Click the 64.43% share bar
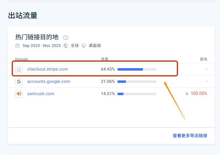 [x=137, y=69]
